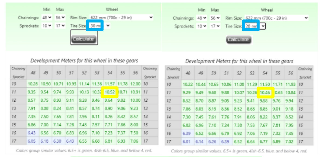
Task: Expand the left panel's Rim Size dropdown
Action: pyautogui.click(x=122, y=18)
